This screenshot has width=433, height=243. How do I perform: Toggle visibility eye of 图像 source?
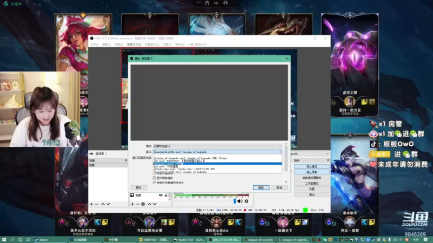[x=161, y=195]
